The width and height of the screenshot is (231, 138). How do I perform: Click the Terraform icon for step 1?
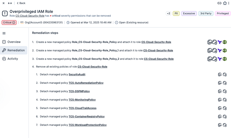coord(220,42)
